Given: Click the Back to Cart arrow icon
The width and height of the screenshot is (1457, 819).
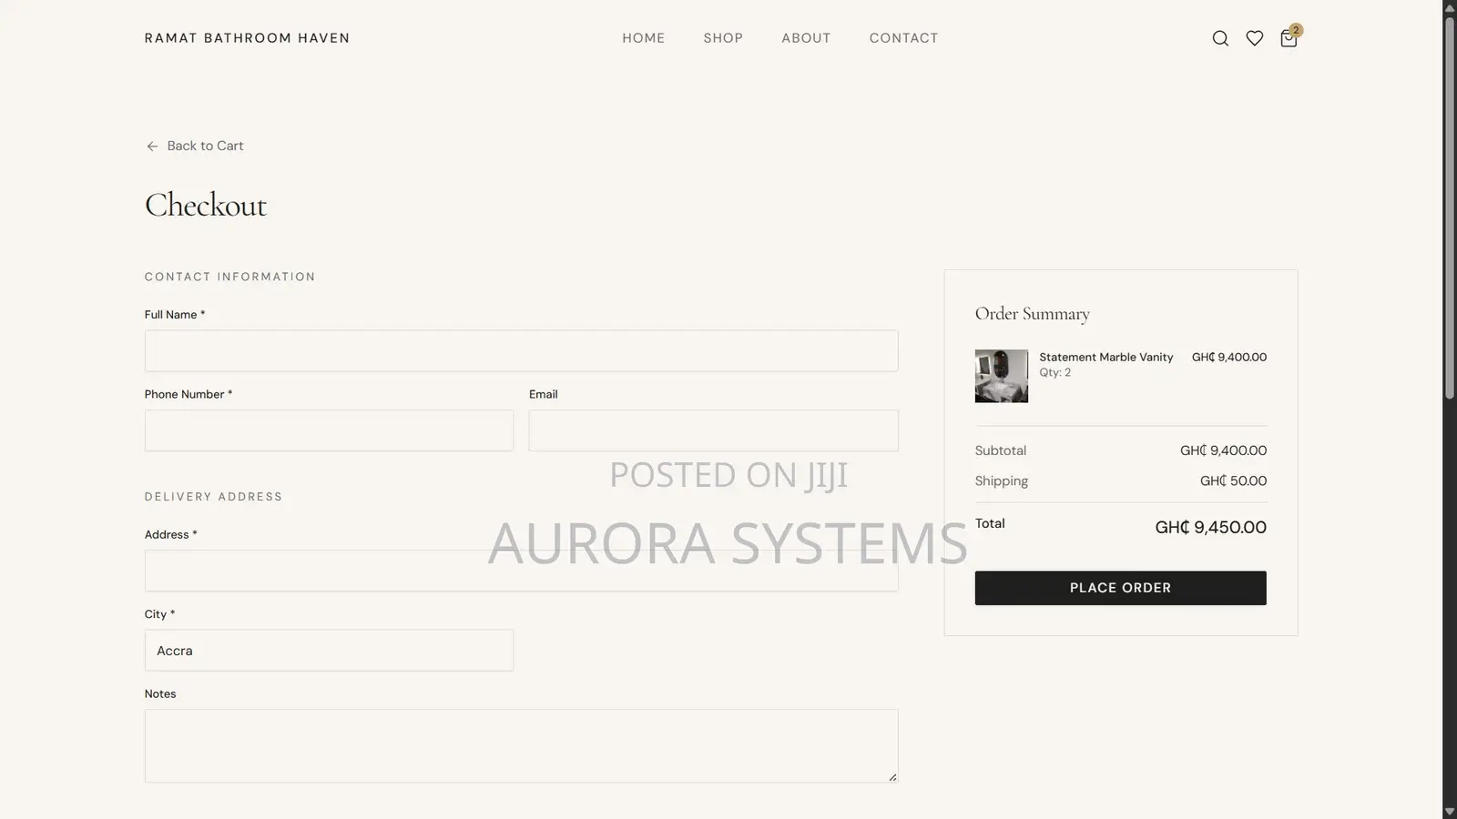Looking at the screenshot, I should pyautogui.click(x=152, y=147).
